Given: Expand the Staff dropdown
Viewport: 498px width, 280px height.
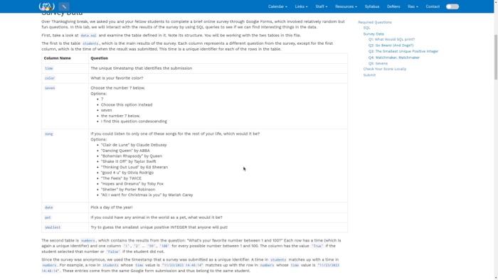Looking at the screenshot, I should [x=321, y=6].
